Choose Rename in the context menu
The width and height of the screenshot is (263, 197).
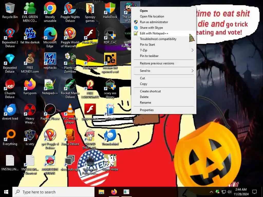coord(164,103)
